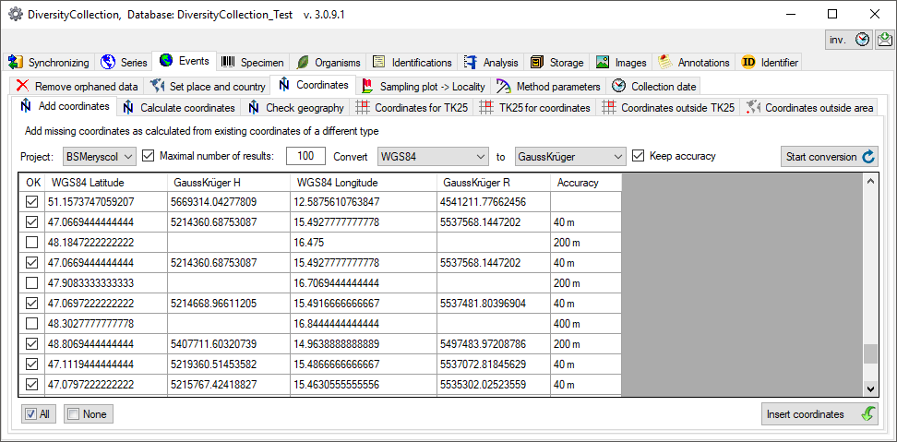Click the clock icon next to inv.

click(x=863, y=40)
